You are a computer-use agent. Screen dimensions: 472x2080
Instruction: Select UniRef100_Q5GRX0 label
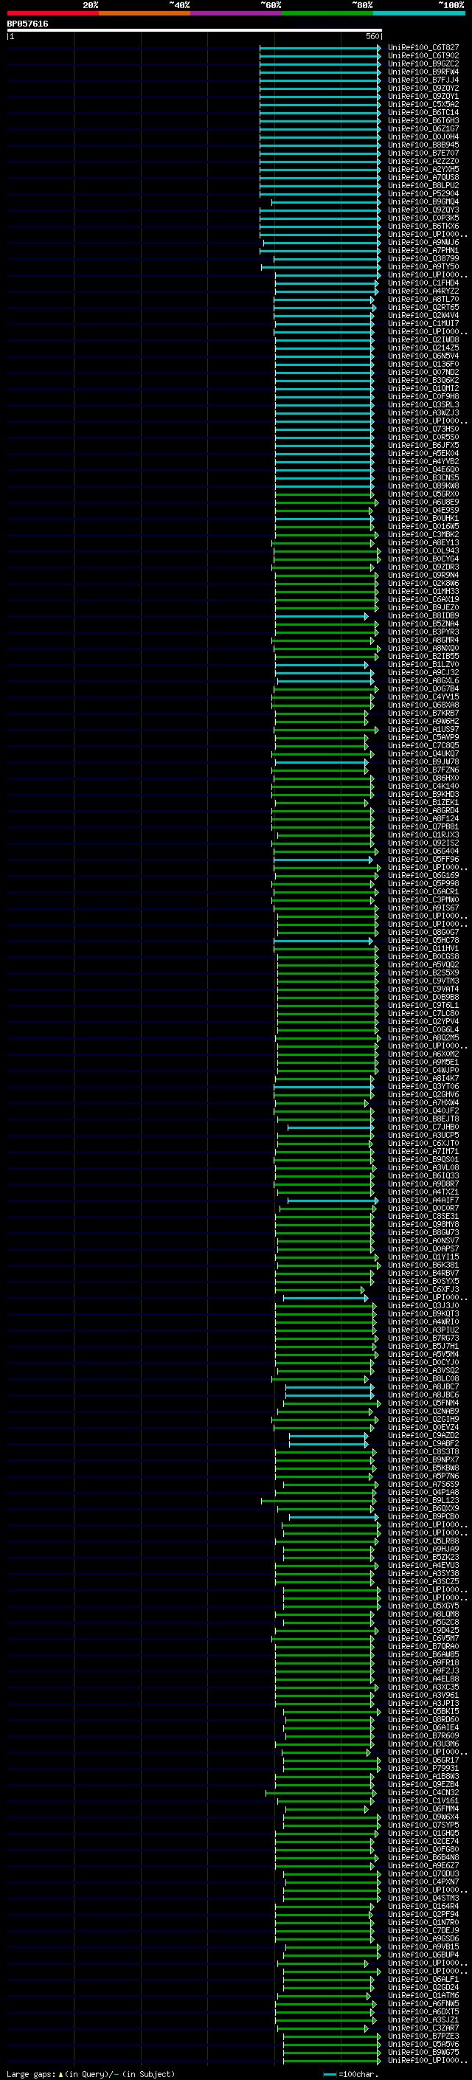coord(423,494)
